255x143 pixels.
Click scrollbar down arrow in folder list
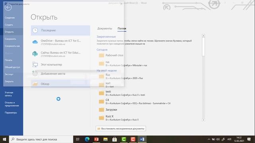click(203, 120)
